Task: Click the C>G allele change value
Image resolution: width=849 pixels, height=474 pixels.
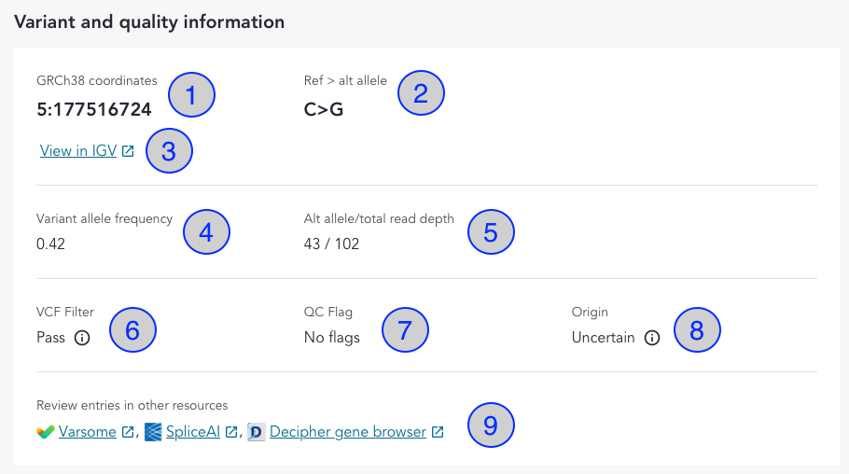Action: click(326, 110)
